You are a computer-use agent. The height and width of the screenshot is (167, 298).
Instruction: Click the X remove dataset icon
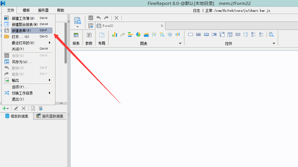[x=24, y=108]
